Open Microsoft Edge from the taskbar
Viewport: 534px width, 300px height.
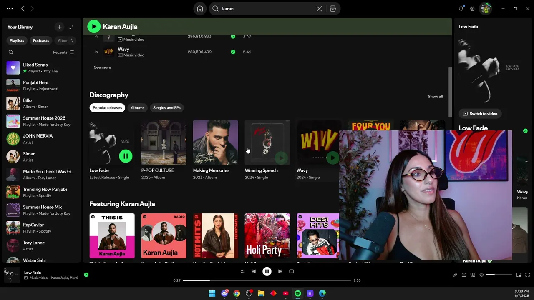(322, 293)
